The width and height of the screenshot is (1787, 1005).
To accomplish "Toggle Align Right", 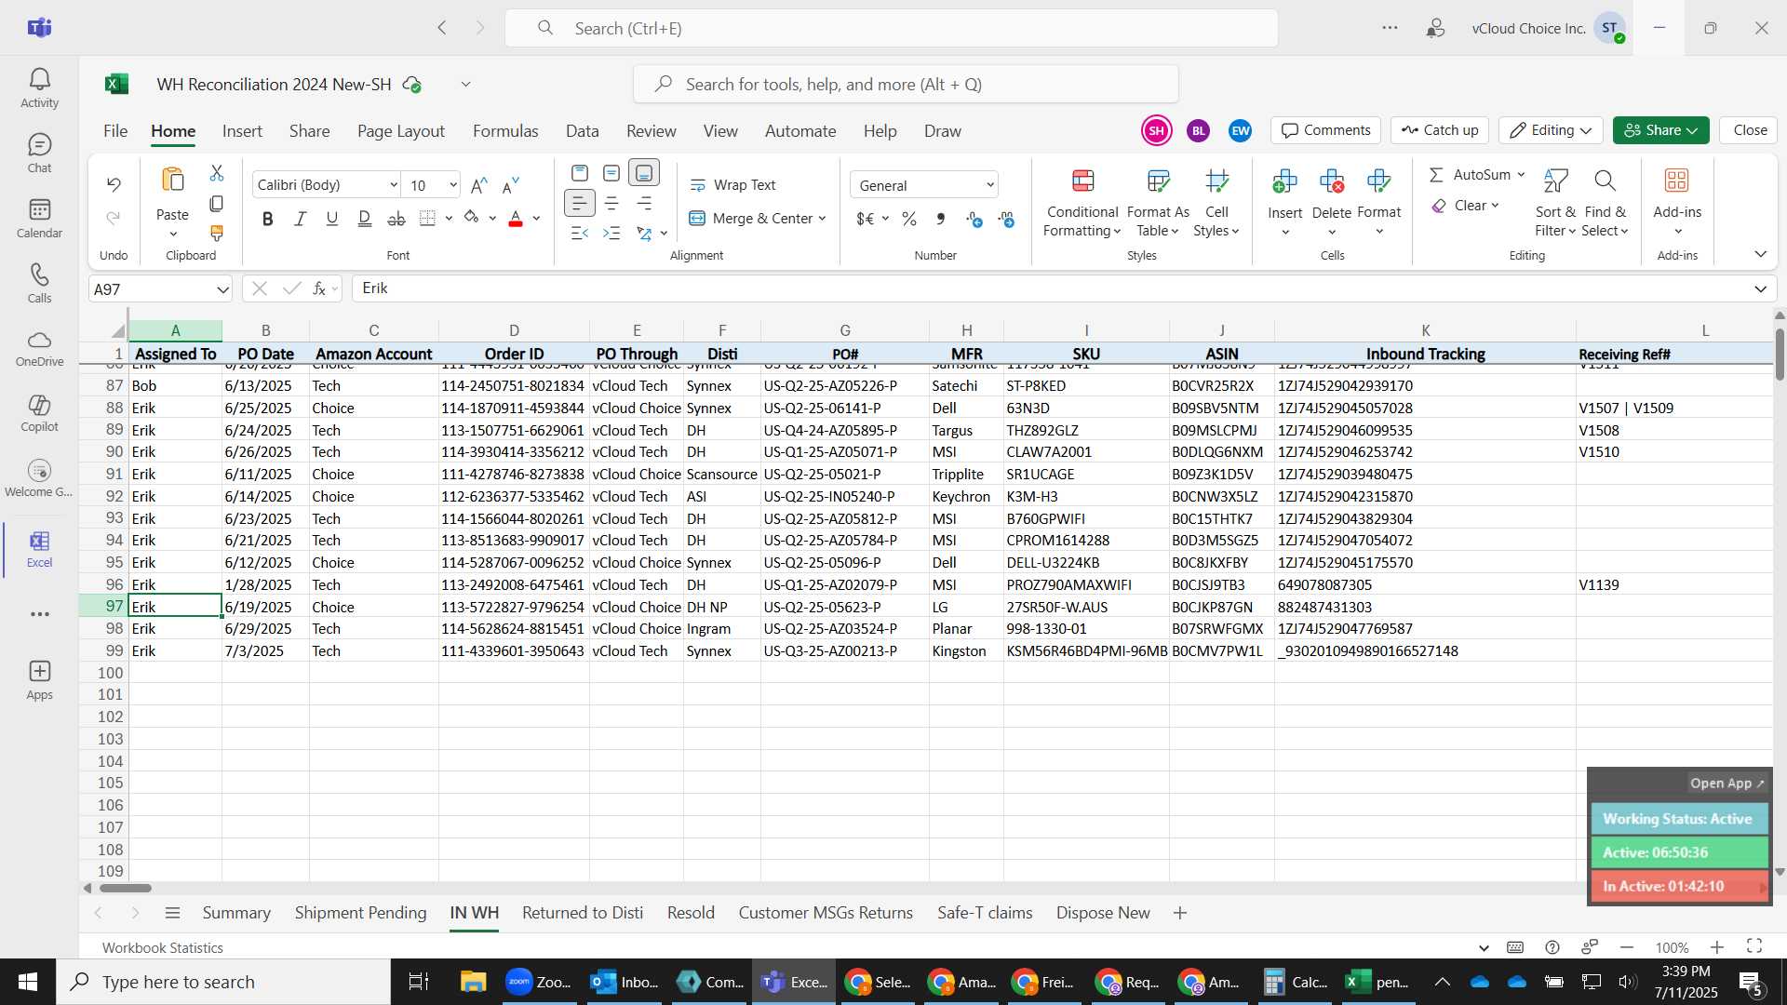I will click(x=644, y=203).
